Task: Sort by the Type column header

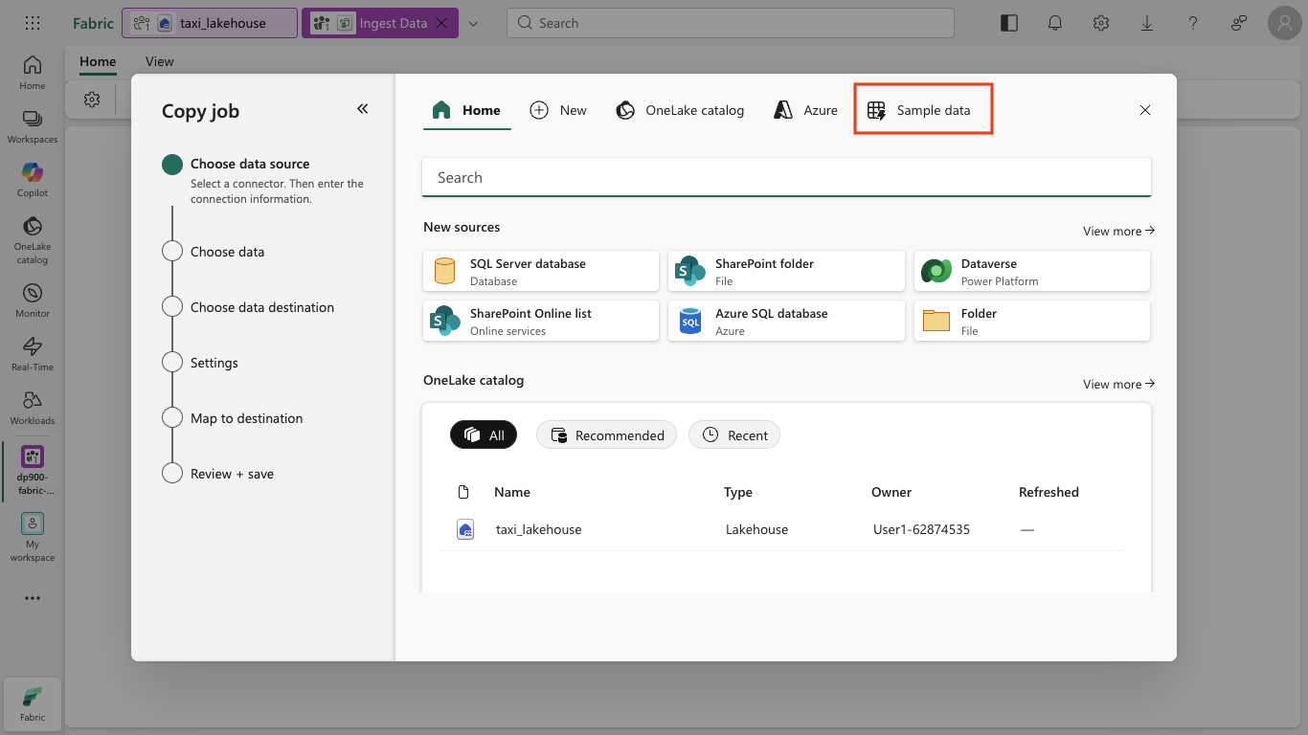Action: click(x=738, y=492)
